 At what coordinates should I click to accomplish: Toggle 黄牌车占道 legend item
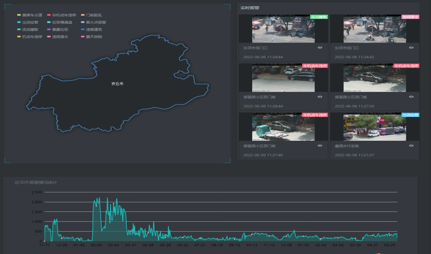(32, 15)
